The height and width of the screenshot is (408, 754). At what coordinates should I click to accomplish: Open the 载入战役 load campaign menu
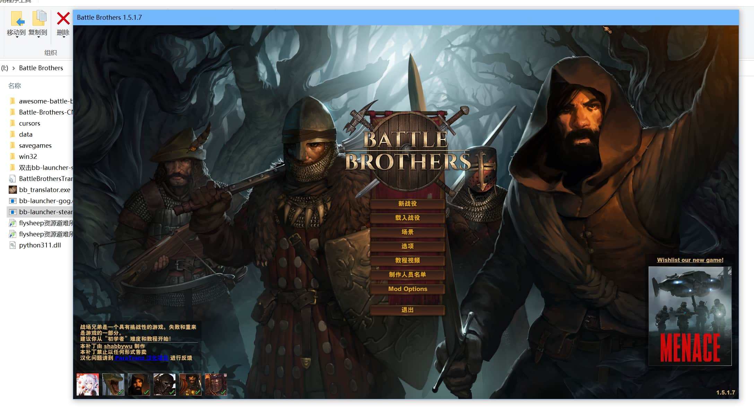point(407,218)
